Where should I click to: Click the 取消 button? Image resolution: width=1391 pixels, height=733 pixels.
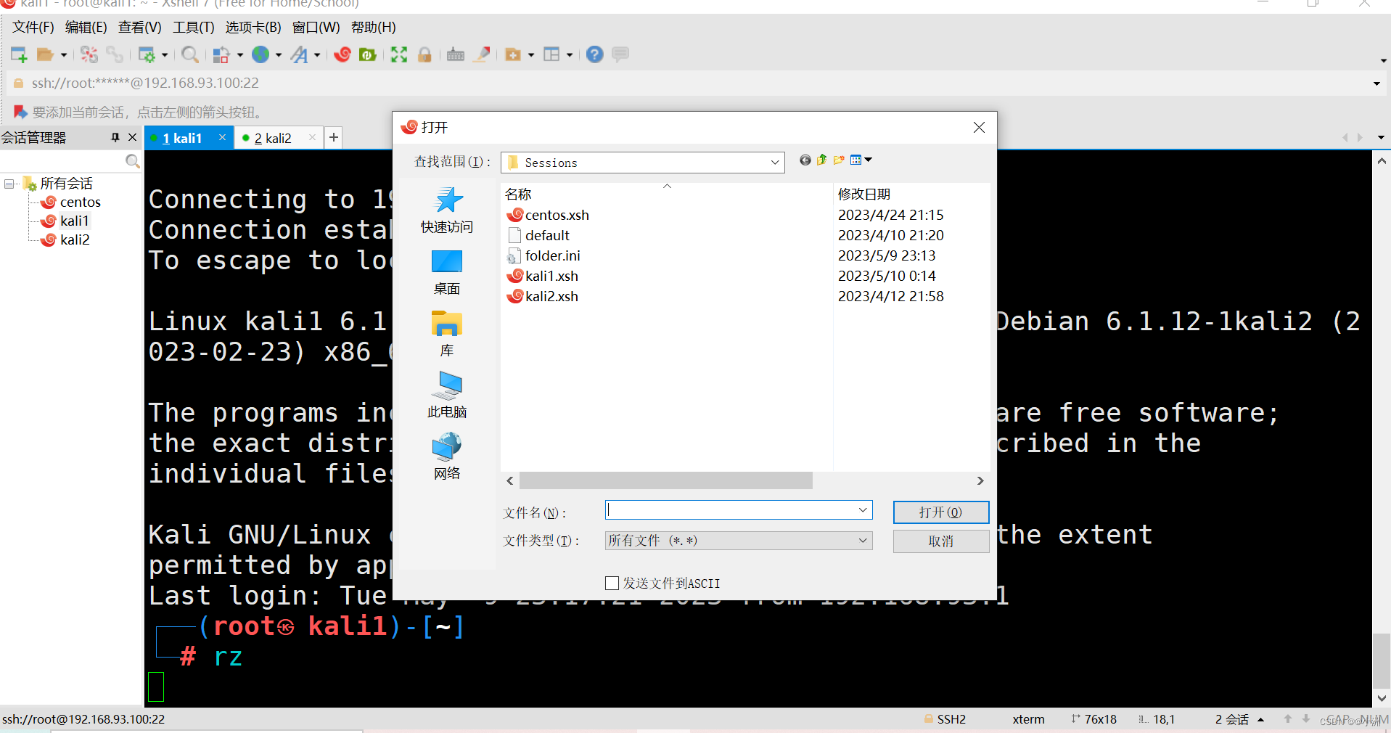[940, 541]
